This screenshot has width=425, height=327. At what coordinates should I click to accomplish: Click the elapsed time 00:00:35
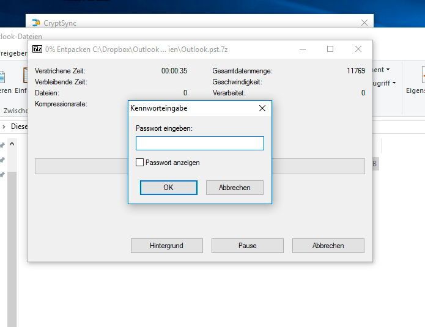pos(174,71)
